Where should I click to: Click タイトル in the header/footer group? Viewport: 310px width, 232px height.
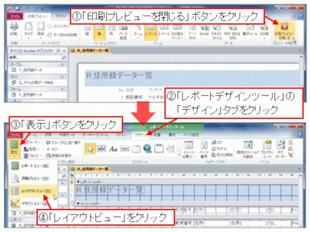click(x=219, y=148)
